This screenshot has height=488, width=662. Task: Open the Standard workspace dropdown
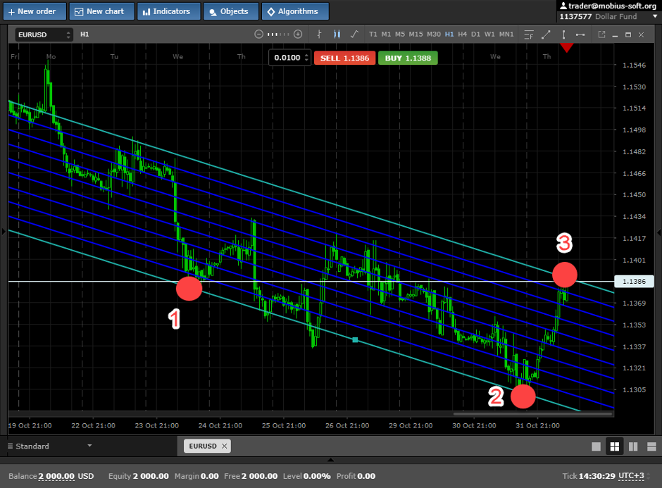(50, 446)
